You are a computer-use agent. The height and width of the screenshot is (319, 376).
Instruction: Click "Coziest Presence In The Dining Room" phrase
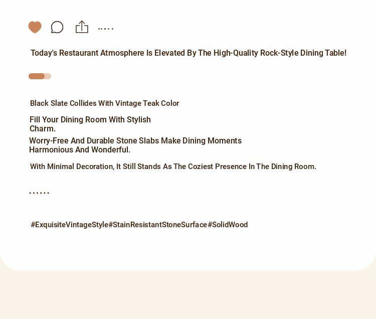252,167
